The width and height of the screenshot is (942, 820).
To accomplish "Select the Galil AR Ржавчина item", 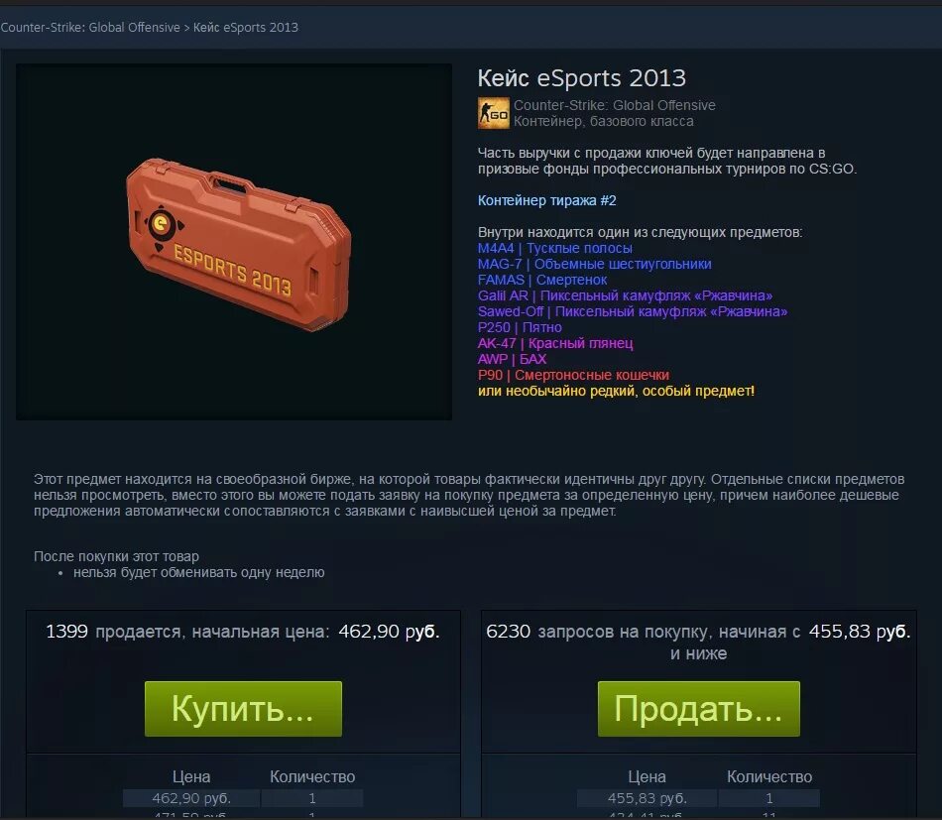I will click(625, 295).
